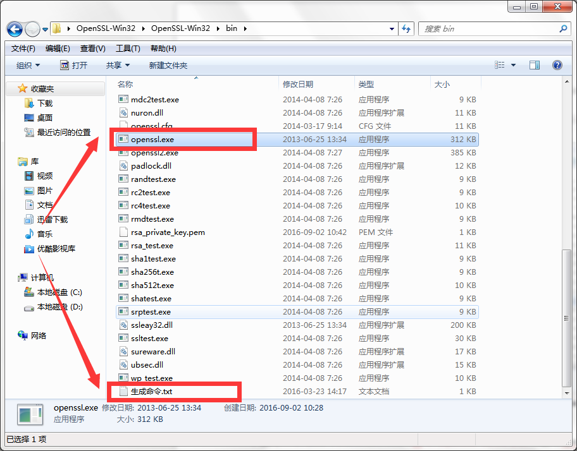Open the 共享 dropdown in toolbar

click(118, 66)
